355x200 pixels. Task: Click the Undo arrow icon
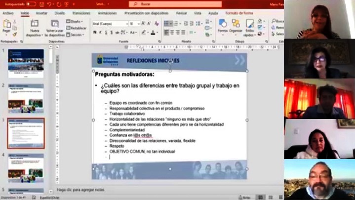(x=49, y=4)
